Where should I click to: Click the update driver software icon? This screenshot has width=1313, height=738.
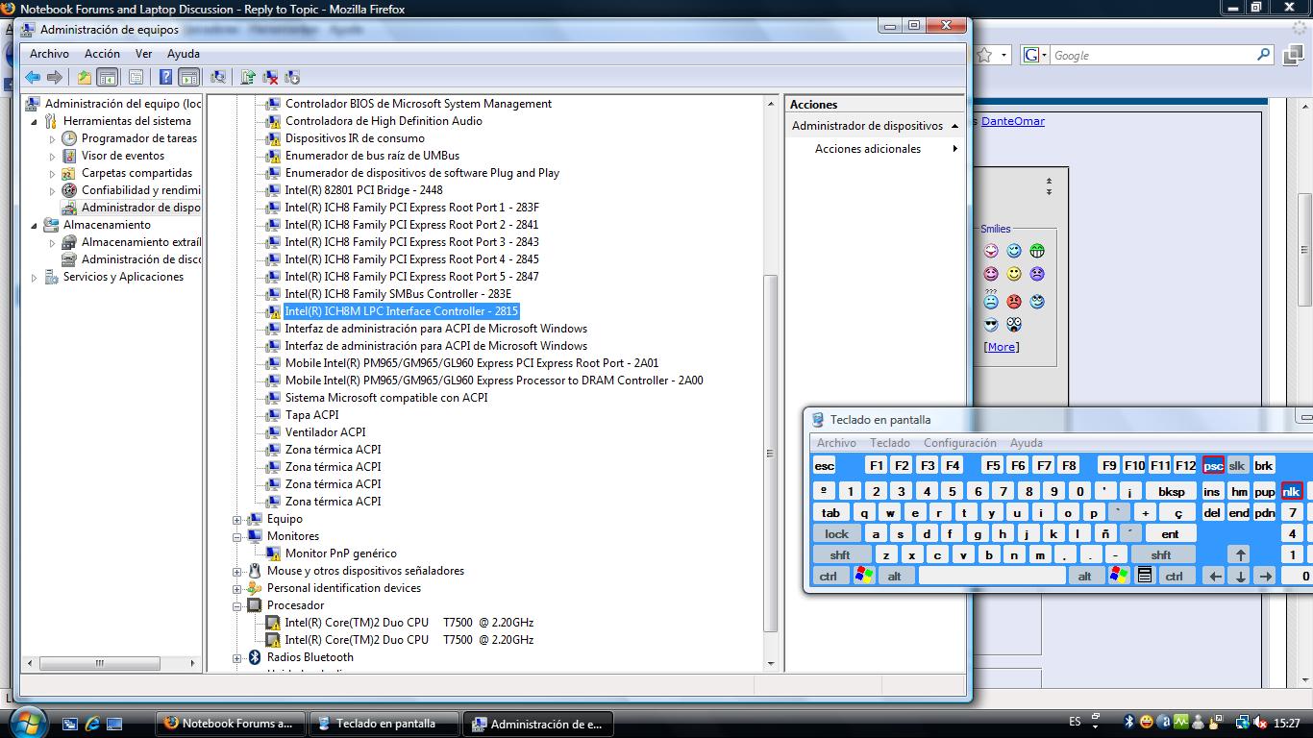click(x=248, y=77)
